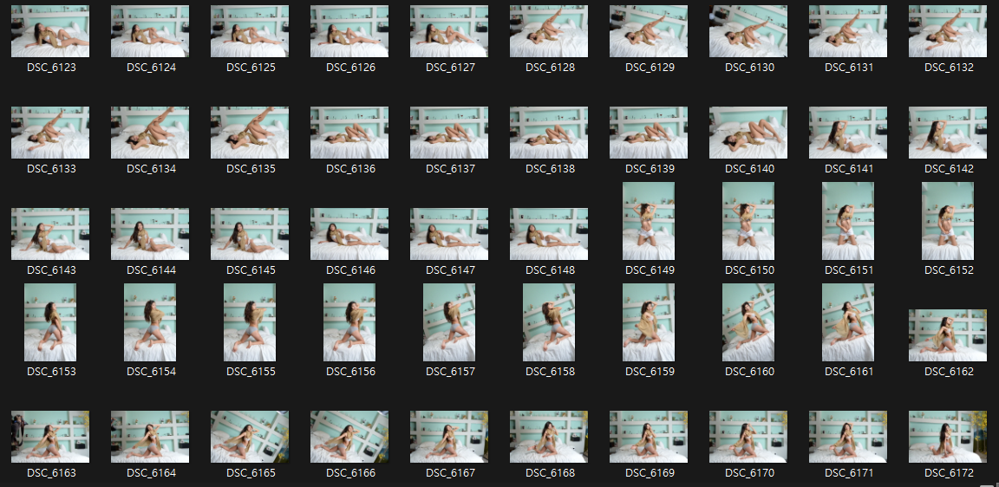This screenshot has width=999, height=487.
Task: Select the DSC_6166 thumbnail image
Action: tap(349, 437)
